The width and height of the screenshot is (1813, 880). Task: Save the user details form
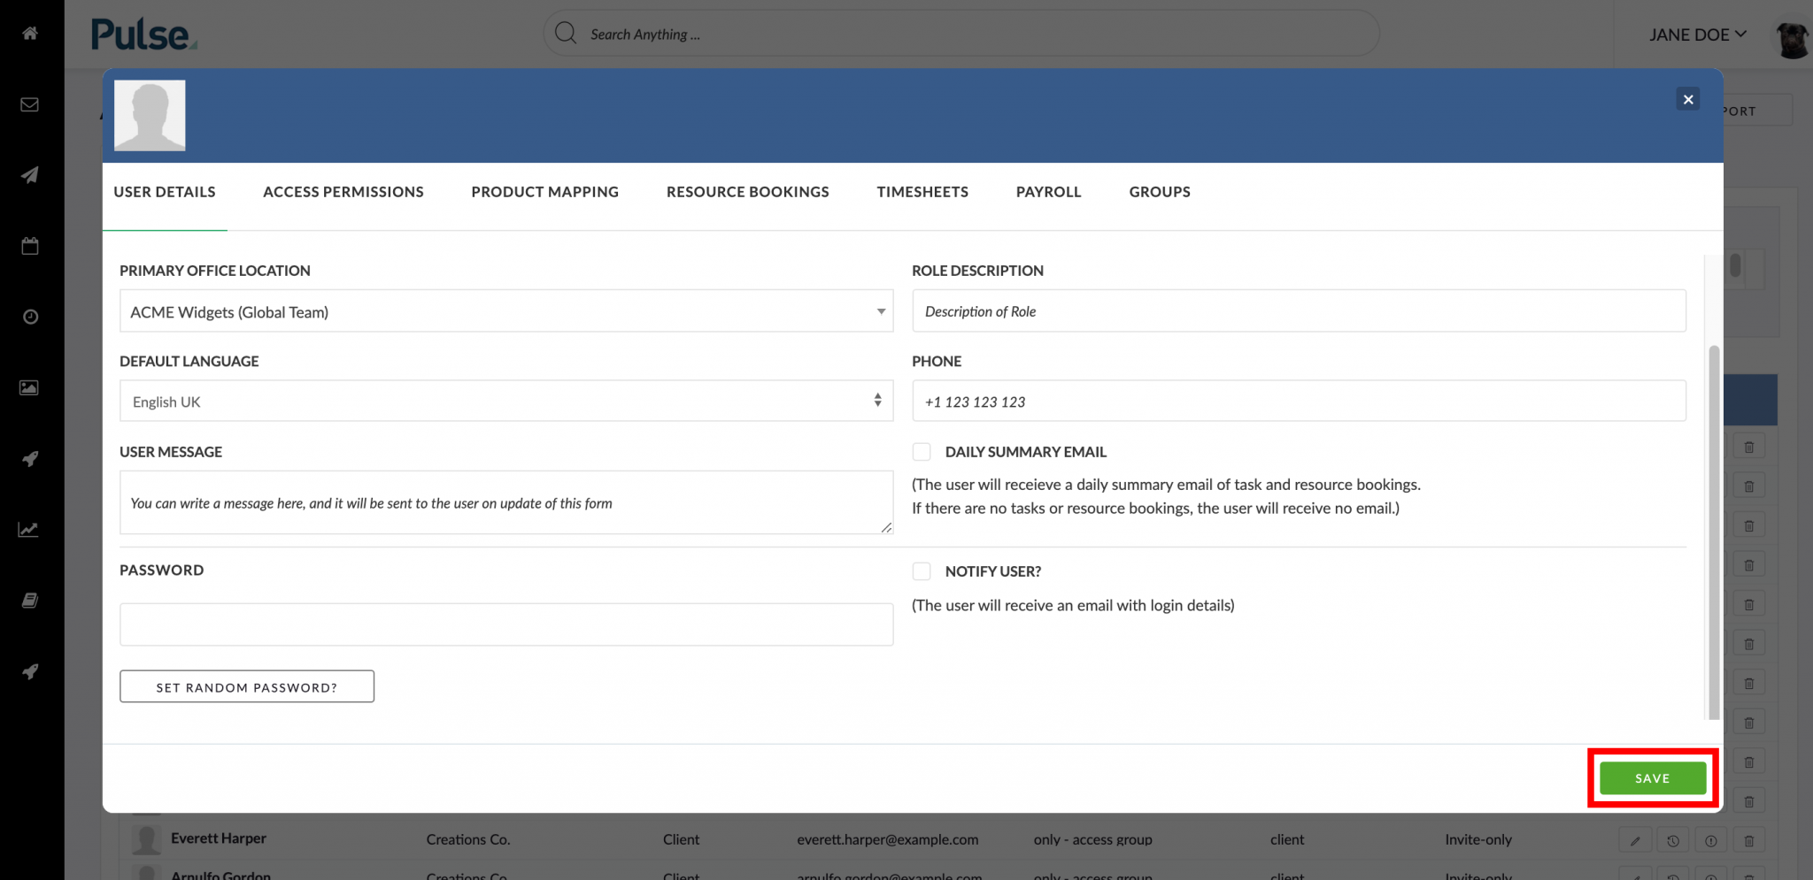point(1651,777)
